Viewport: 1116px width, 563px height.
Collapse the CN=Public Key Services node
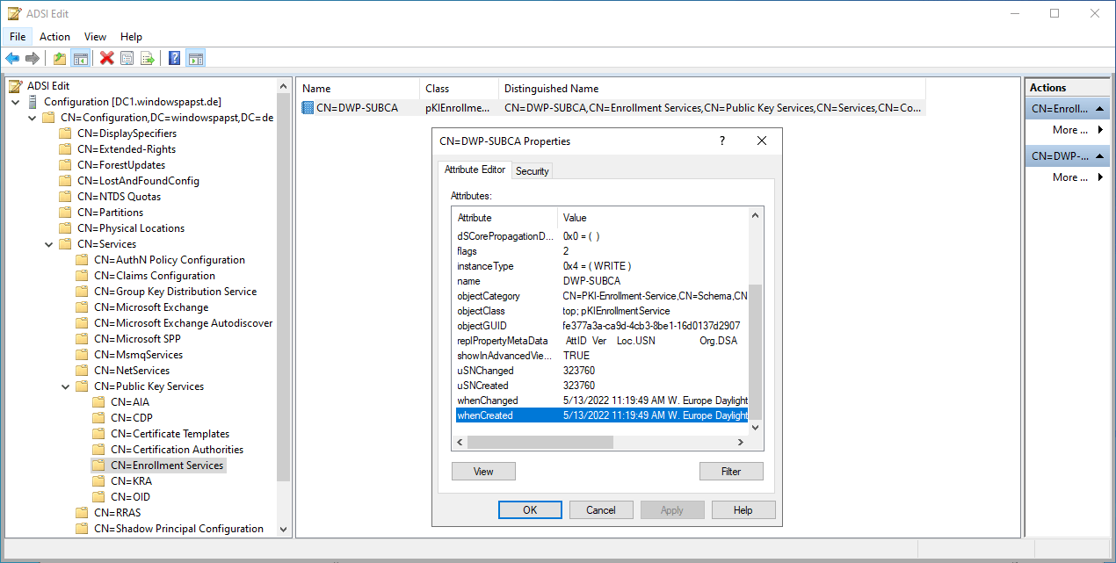(x=66, y=386)
